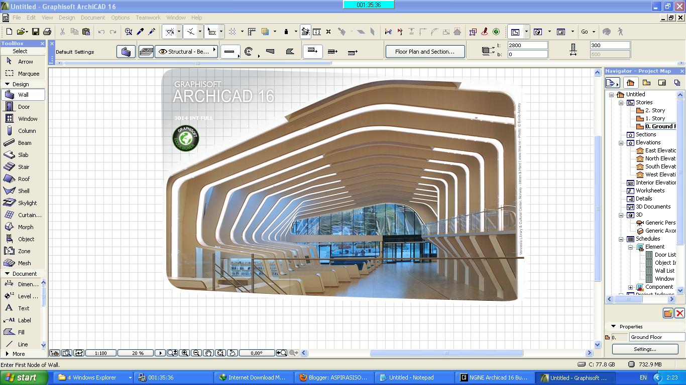The width and height of the screenshot is (686, 385).
Task: Toggle the floor plan window button
Action: 515,32
